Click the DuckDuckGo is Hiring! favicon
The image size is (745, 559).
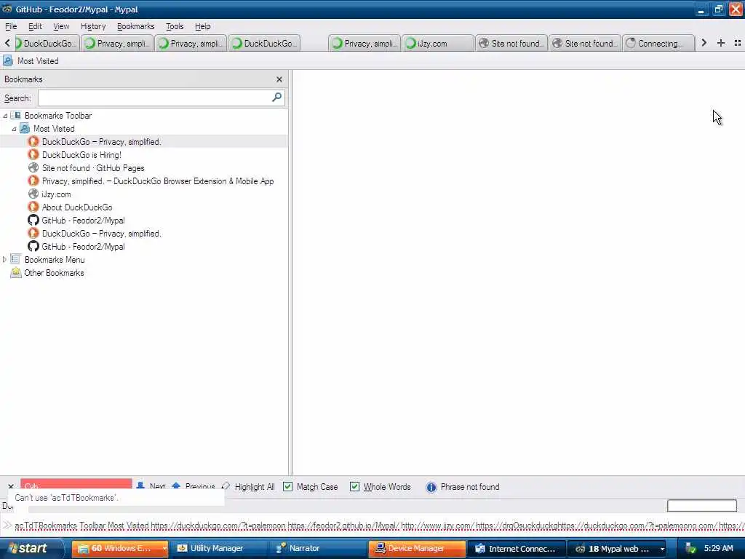[33, 155]
